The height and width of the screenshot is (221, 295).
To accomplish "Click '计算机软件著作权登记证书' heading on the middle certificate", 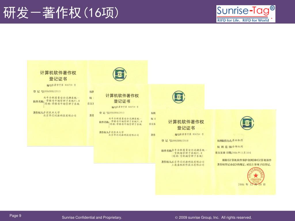I will tap(122, 98).
